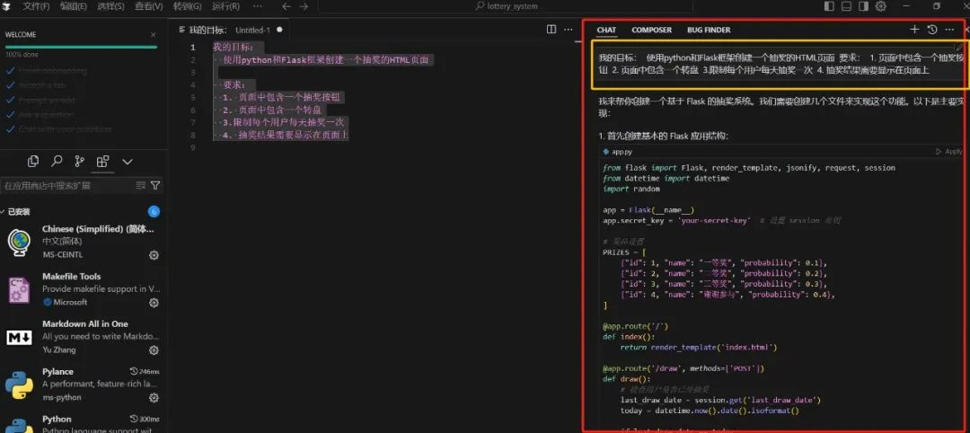Viewport: 970px width, 433px height.
Task: Go forward with the right arrow
Action: pos(304,6)
